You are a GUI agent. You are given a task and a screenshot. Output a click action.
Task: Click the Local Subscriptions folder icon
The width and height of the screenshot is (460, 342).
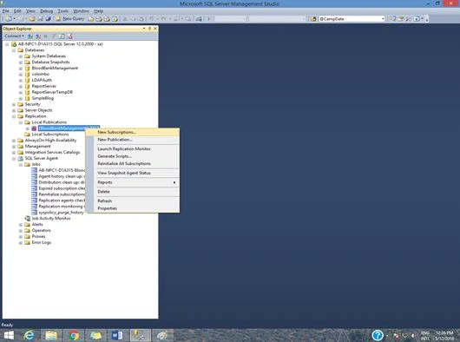tap(27, 135)
